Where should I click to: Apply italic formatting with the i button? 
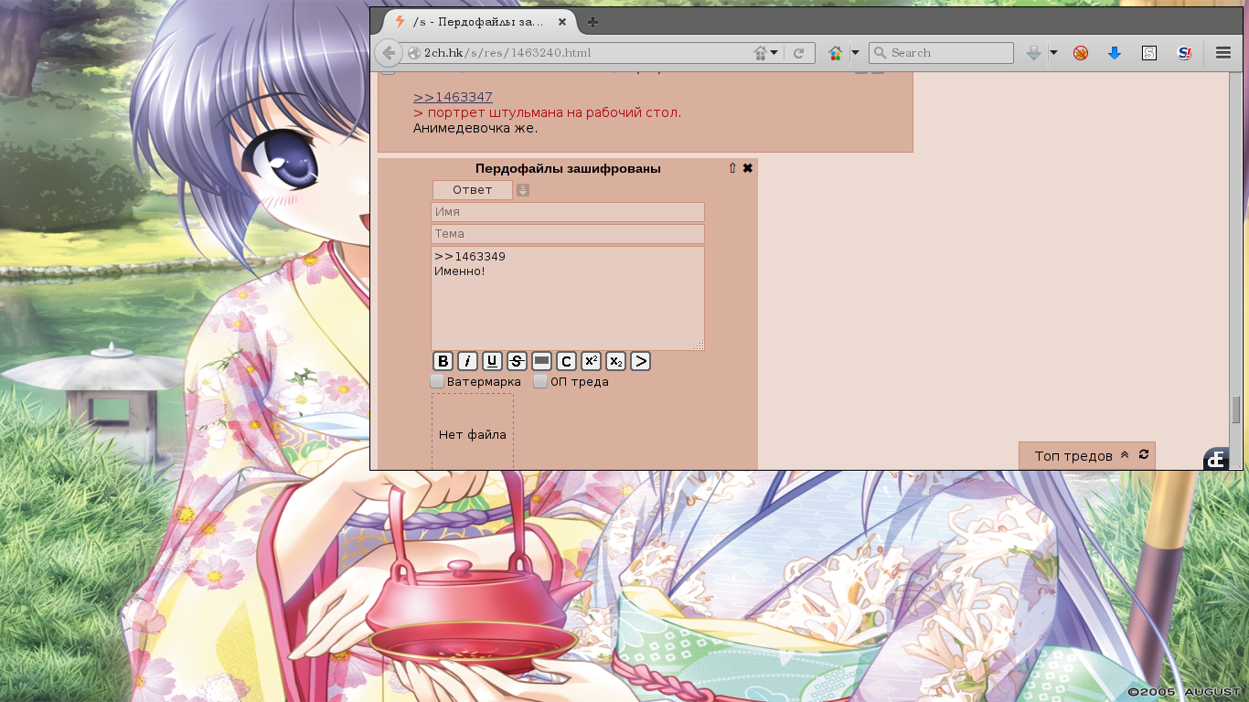(467, 361)
